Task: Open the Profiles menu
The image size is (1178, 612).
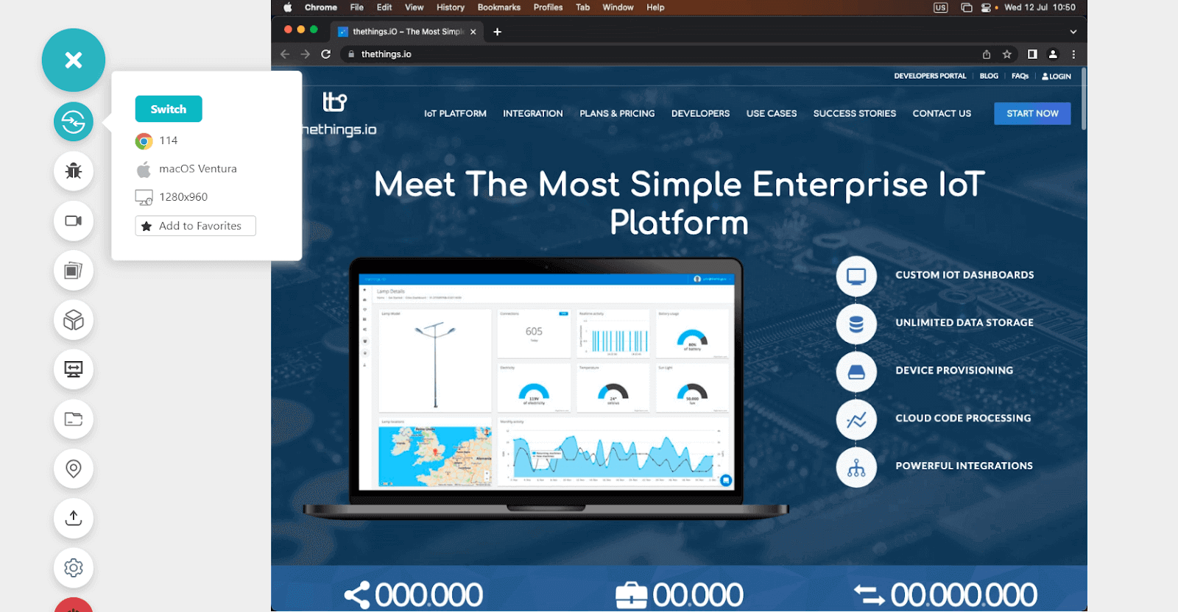Action: 548,7
